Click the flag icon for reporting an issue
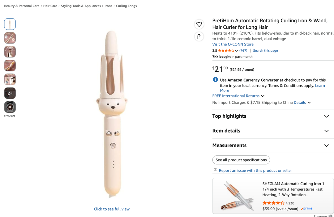Screen dimensions: 334x217 215,170
